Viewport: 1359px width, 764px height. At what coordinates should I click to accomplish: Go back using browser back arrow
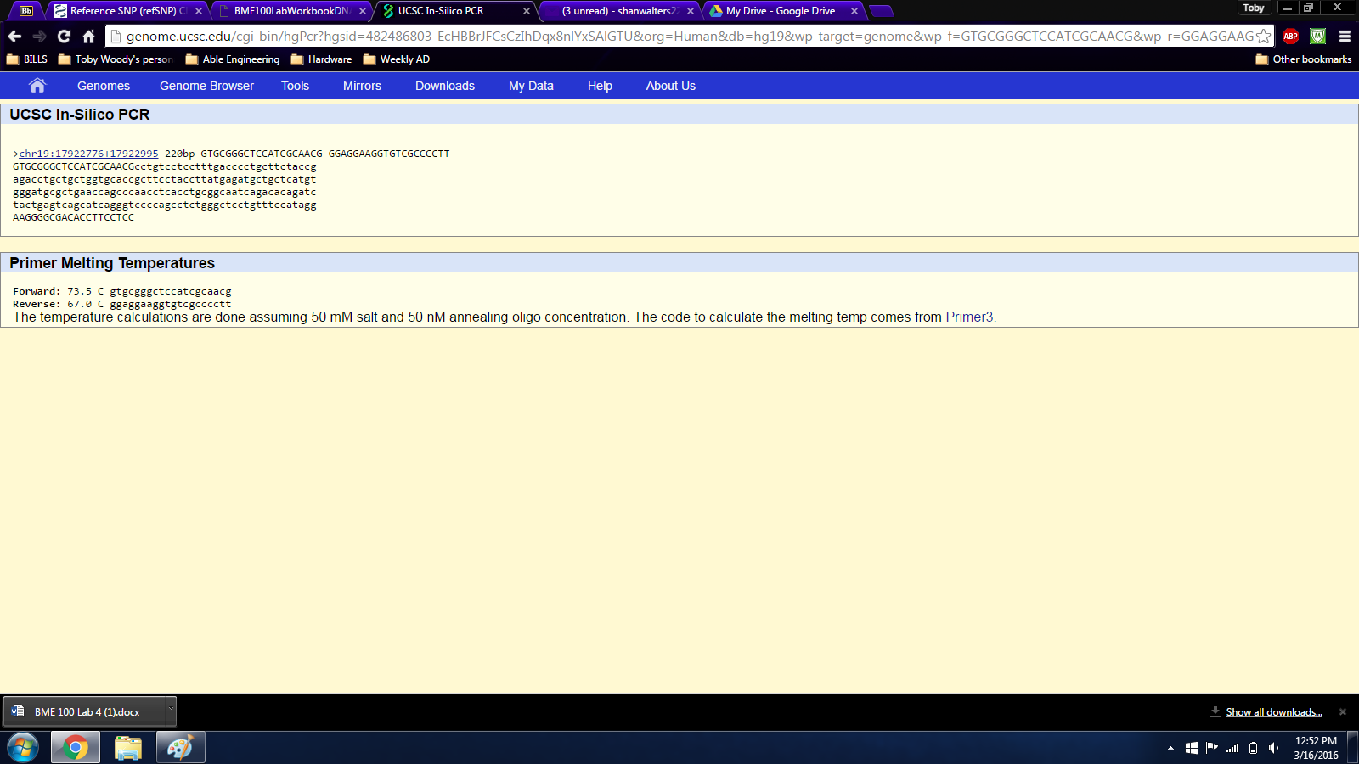[x=14, y=37]
